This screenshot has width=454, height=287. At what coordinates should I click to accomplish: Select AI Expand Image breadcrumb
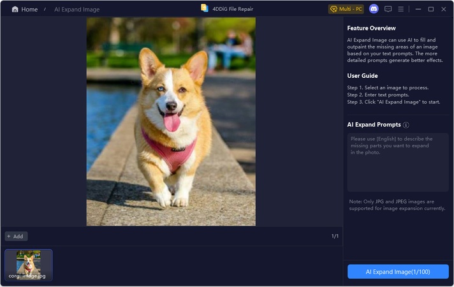coord(77,10)
